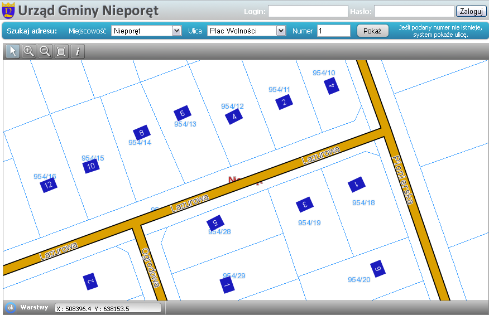The image size is (489, 315).
Task: Activate the zoom in magnifier tool
Action: (x=29, y=52)
